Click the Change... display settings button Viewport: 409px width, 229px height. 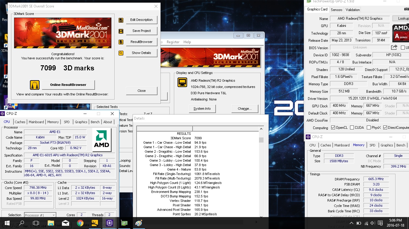point(245,109)
